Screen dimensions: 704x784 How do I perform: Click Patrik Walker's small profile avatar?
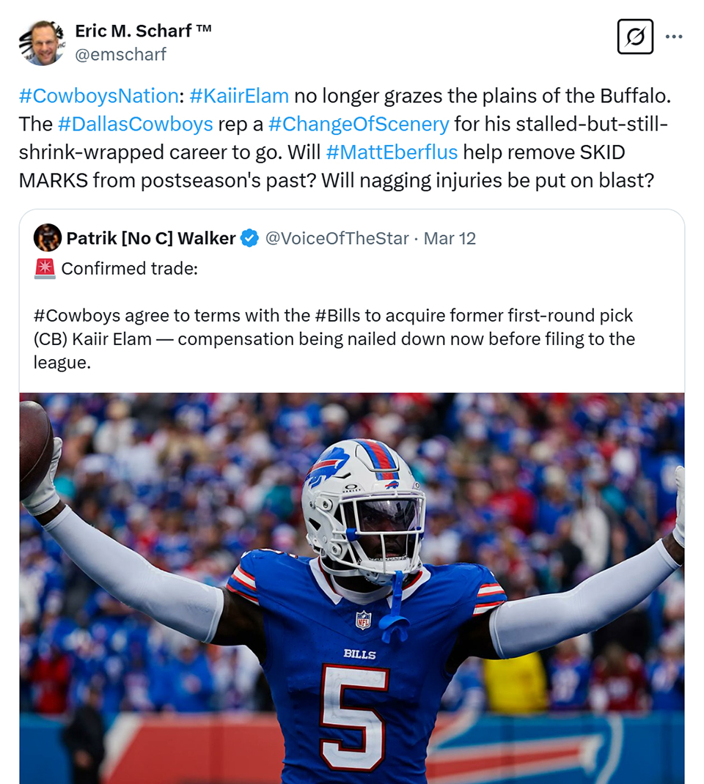(x=48, y=237)
